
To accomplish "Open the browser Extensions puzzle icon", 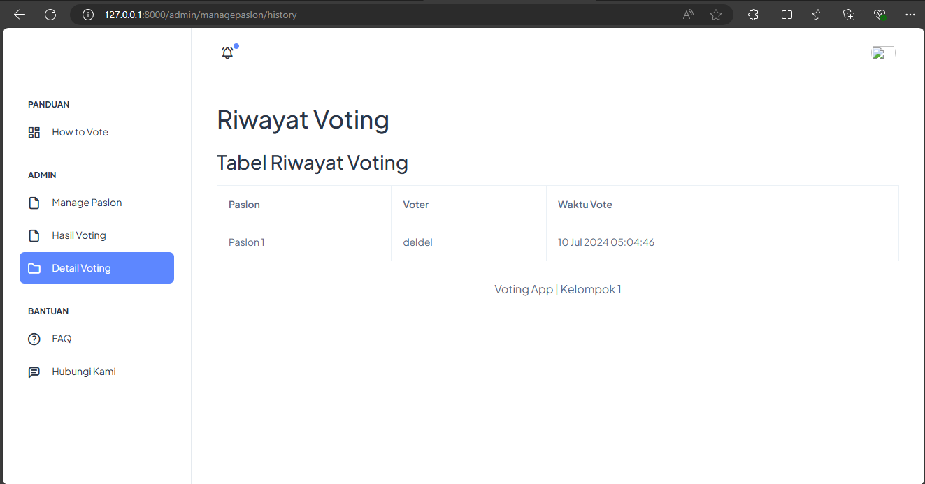I will (753, 15).
